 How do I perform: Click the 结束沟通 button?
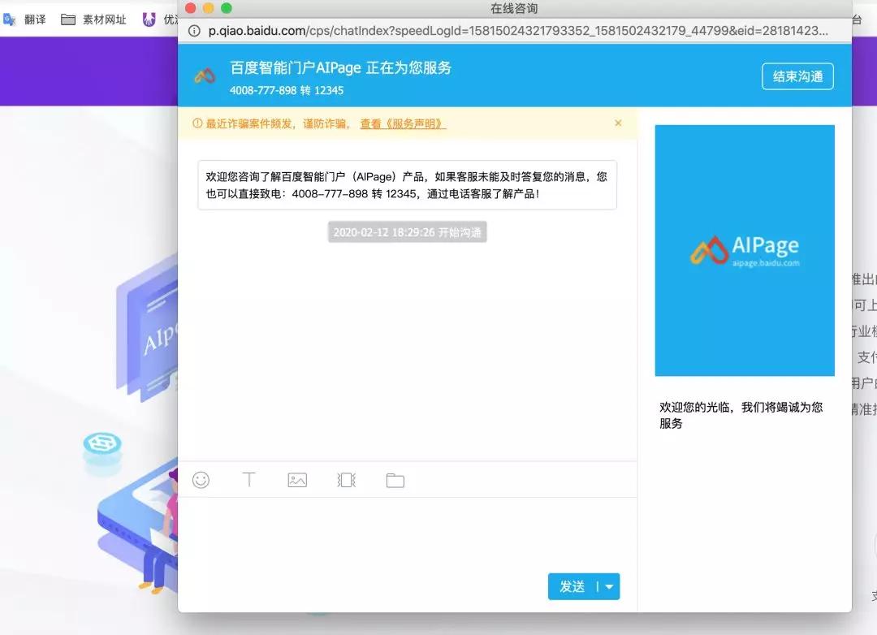[797, 76]
